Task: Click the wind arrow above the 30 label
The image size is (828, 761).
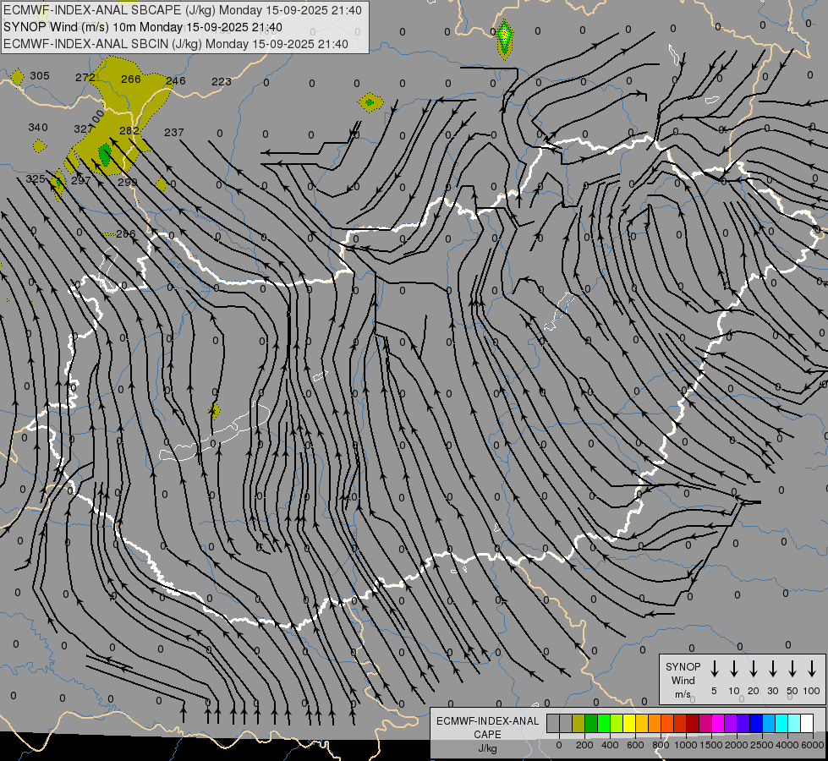Action: (772, 669)
